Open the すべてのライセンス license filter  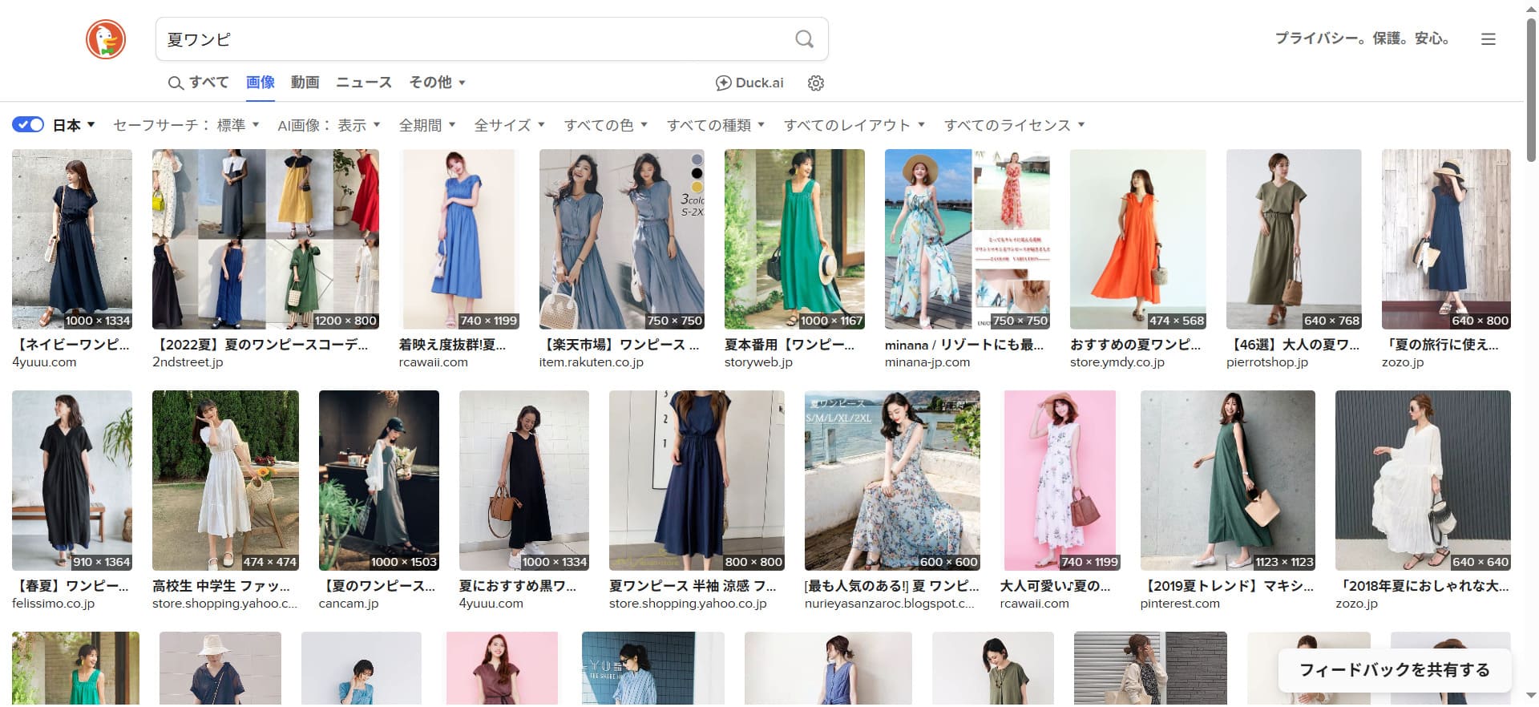click(x=1015, y=125)
